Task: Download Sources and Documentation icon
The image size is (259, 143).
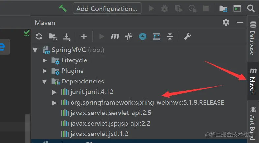Action: pyautogui.click(x=67, y=37)
